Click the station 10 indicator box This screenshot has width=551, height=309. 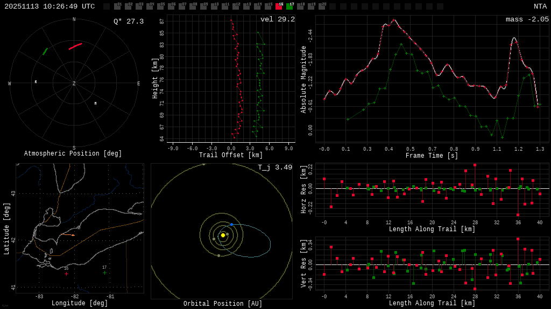(x=214, y=6)
